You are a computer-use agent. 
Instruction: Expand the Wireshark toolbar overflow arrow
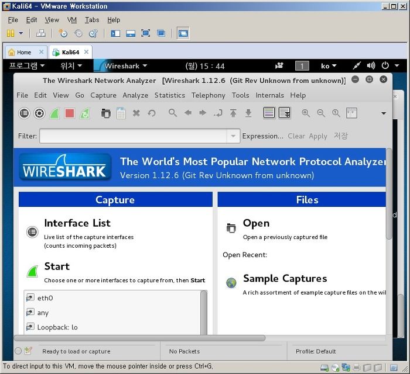[384, 113]
